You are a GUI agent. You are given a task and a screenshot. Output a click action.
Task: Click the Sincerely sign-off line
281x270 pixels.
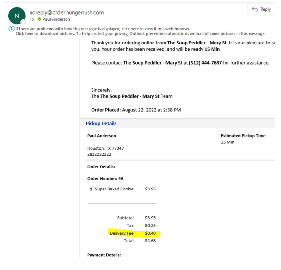point(102,90)
